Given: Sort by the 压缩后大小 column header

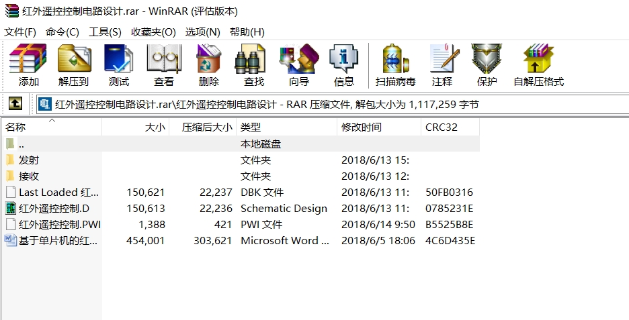Looking at the screenshot, I should pyautogui.click(x=203, y=127).
